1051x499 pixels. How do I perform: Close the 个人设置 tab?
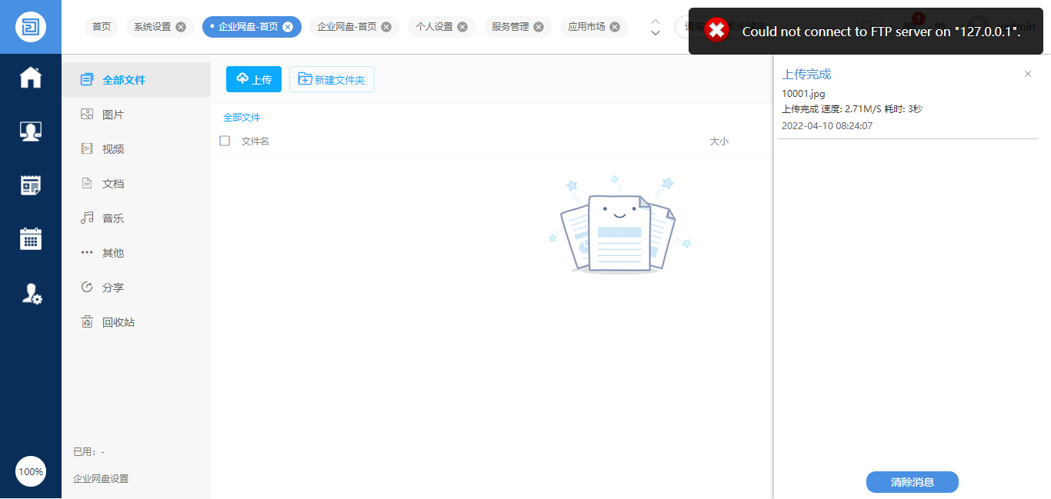coord(462,27)
